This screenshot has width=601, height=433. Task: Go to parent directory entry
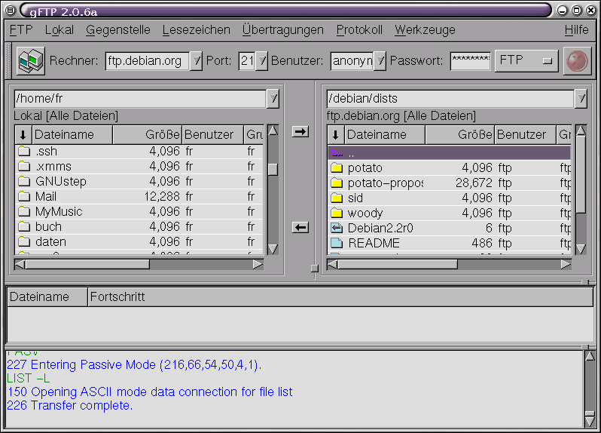coord(449,153)
